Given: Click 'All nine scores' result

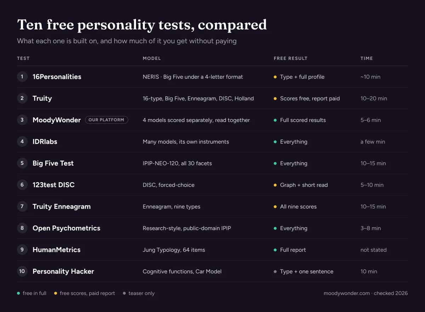Looking at the screenshot, I should 298,206.
